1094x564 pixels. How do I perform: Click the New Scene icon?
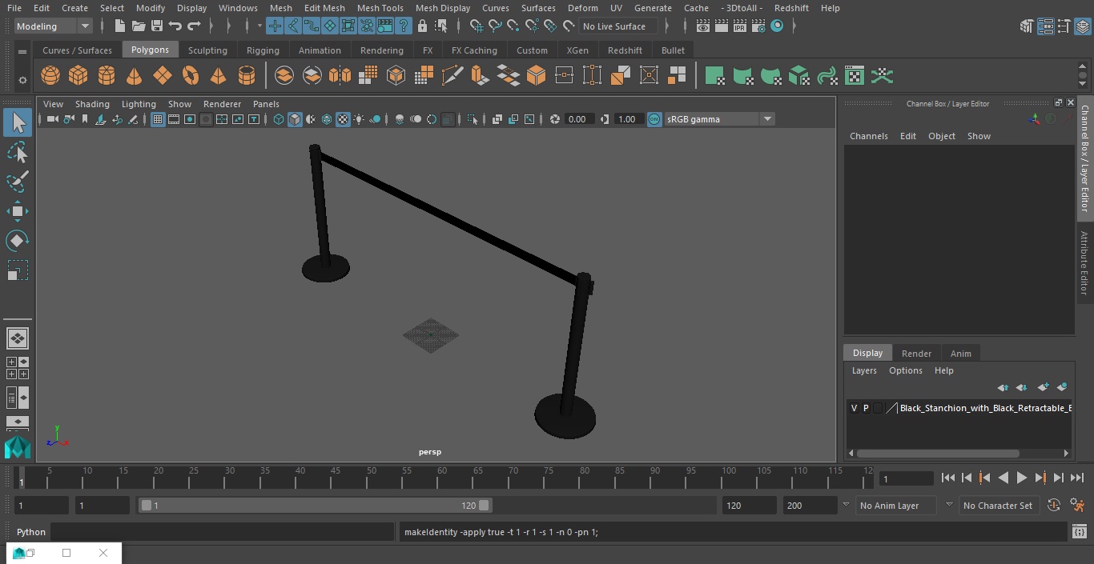click(x=119, y=26)
